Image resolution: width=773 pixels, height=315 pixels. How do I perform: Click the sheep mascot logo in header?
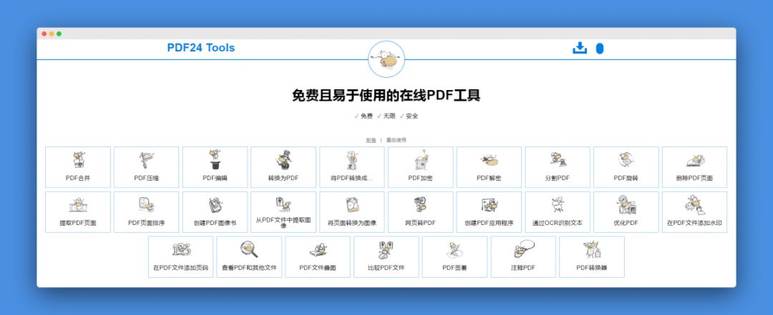387,59
